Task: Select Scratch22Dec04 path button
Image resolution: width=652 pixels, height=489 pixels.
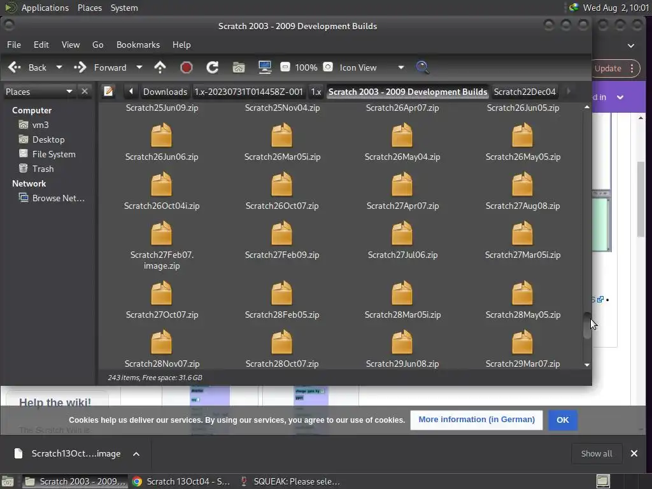Action: (x=525, y=92)
